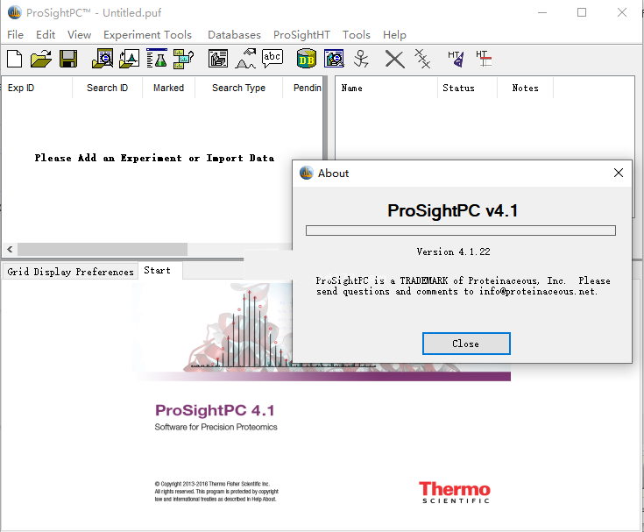Click the ProSightPC v4.1 heading
Screen dimensions: 644x532
point(453,210)
